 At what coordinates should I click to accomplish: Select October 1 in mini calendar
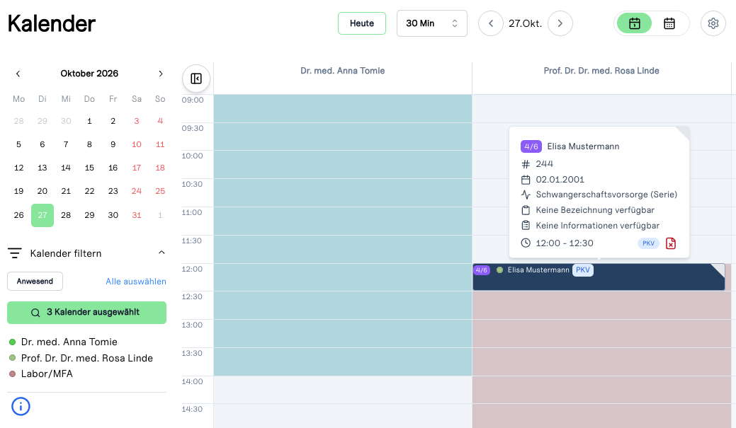[89, 121]
